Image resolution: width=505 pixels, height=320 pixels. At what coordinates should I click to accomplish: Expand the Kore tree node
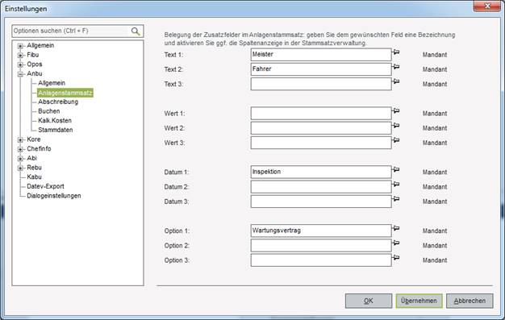(x=20, y=139)
